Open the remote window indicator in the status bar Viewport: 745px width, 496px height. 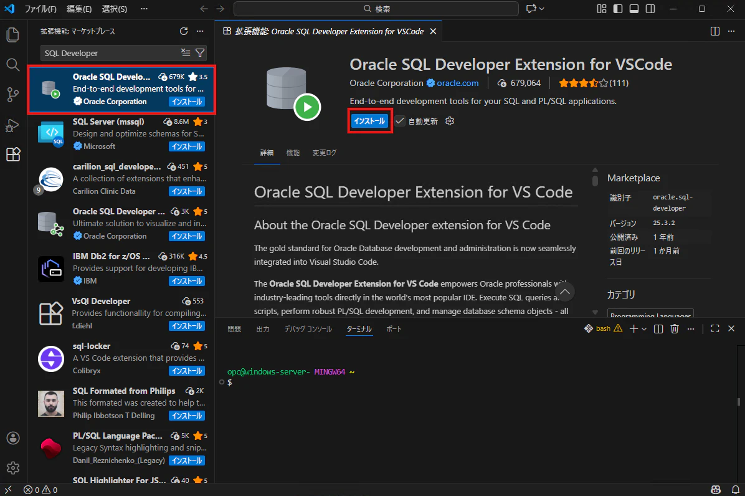click(8, 489)
